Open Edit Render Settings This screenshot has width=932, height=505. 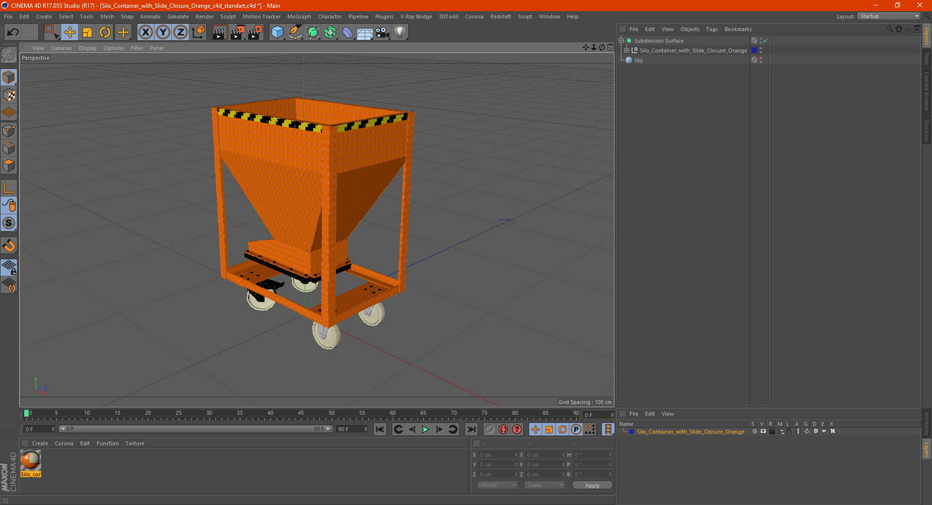pyautogui.click(x=255, y=33)
